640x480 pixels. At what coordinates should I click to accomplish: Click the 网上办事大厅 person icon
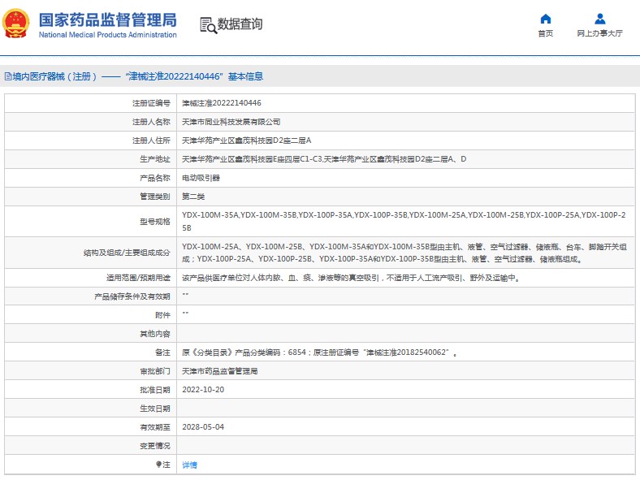point(599,19)
